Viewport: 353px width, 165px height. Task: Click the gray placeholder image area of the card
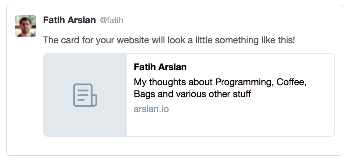pos(85,95)
